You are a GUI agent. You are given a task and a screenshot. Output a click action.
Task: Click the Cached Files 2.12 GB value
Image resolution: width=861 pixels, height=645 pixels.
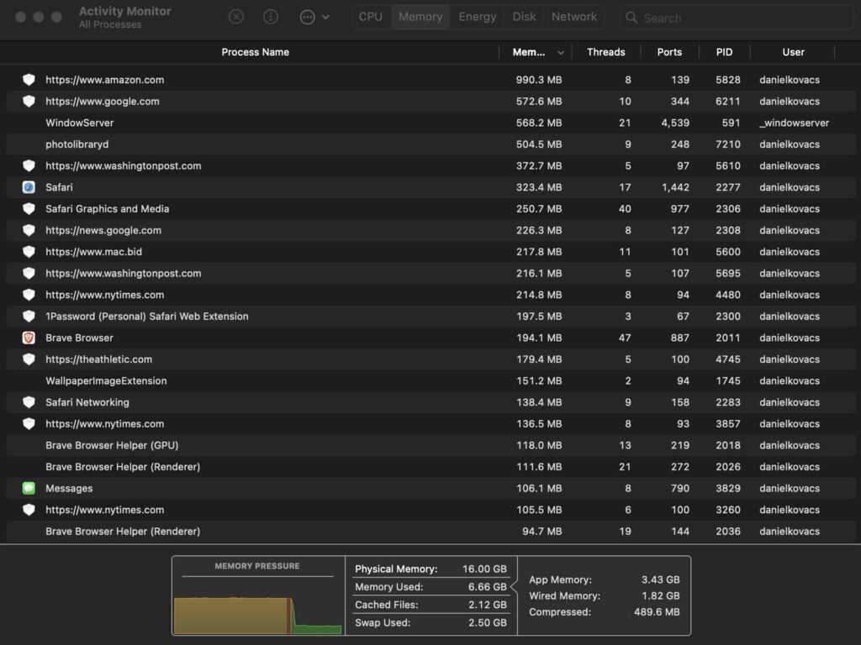[x=487, y=605]
